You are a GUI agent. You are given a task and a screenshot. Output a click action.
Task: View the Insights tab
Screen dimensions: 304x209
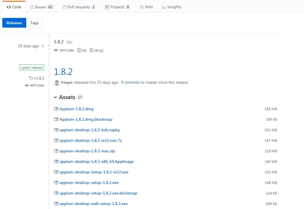click(171, 7)
